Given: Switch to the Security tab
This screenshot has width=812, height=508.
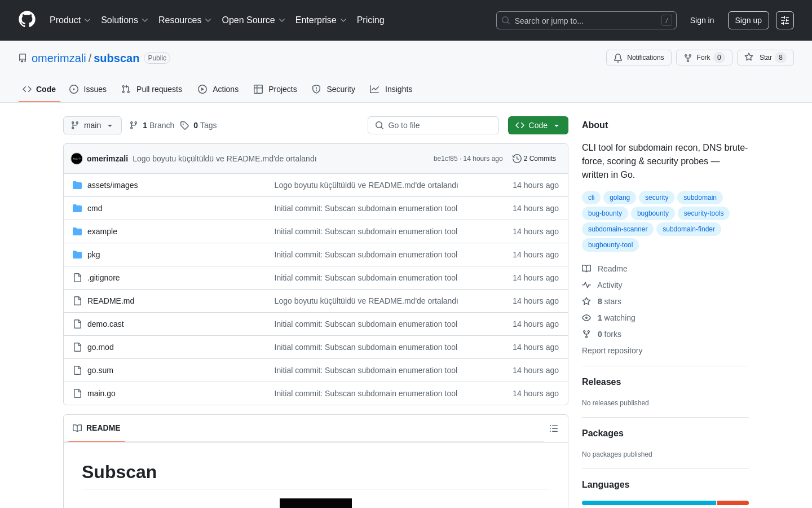Looking at the screenshot, I should (334, 89).
